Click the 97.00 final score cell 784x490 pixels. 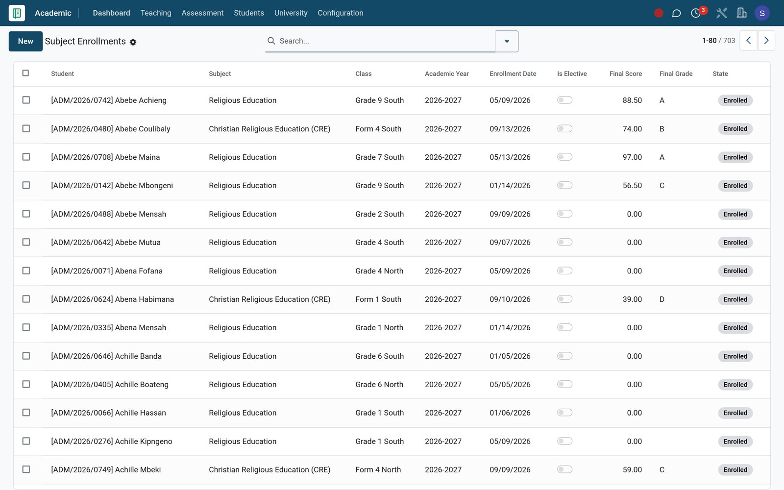pos(632,157)
